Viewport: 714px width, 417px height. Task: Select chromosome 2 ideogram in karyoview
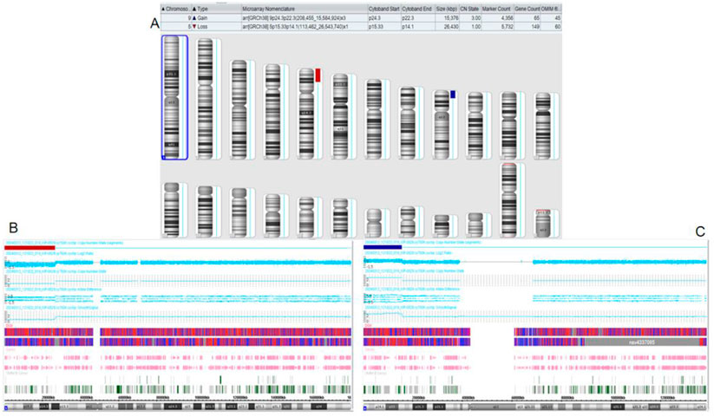coord(205,99)
